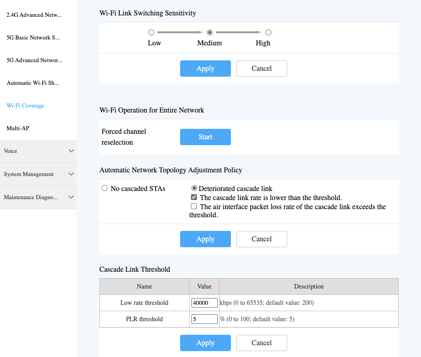Screen dimensions: 421x357
Task: Open the Multi-AP page
Action: (x=18, y=128)
